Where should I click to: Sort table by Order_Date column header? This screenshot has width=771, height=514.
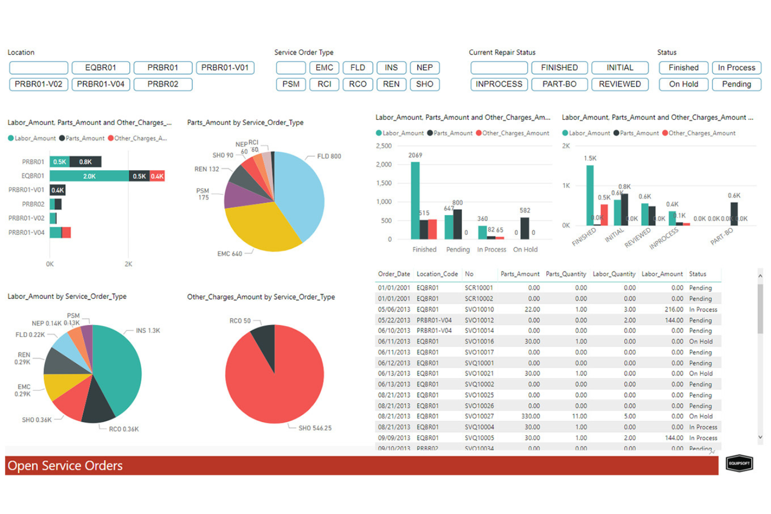393,274
